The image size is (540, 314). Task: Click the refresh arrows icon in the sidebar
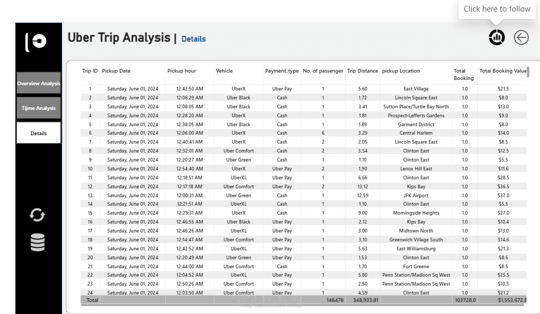37,215
